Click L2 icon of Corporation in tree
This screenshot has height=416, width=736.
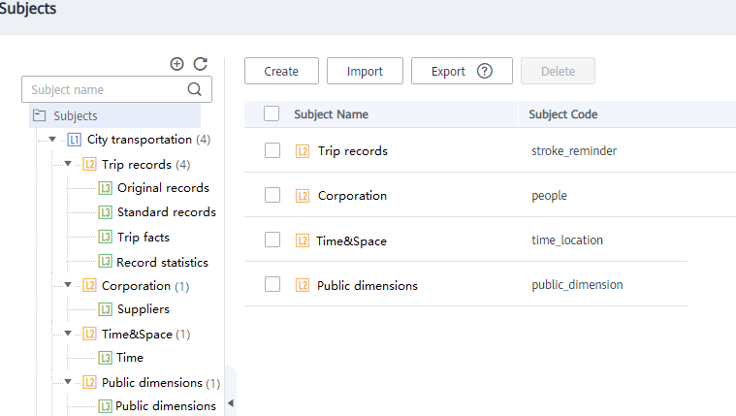pyautogui.click(x=89, y=285)
